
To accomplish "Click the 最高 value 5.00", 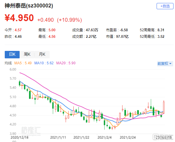I will click(x=52, y=30).
